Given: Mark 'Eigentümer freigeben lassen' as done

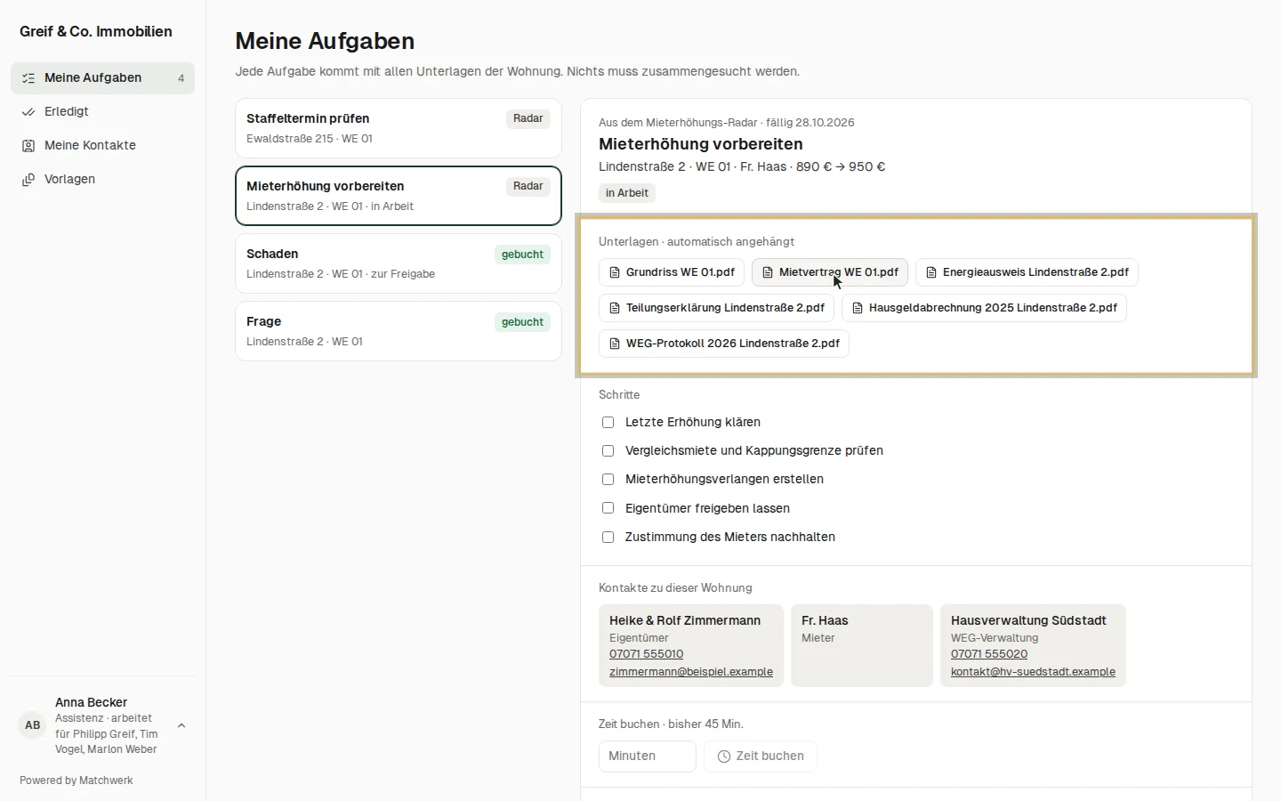Looking at the screenshot, I should (x=608, y=508).
